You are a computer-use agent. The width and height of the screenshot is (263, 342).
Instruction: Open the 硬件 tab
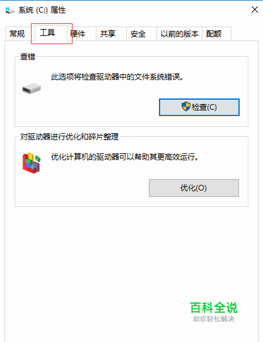pos(79,34)
